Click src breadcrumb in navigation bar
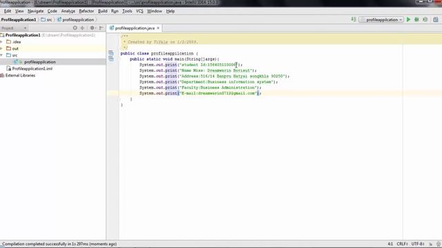 (x=46, y=20)
